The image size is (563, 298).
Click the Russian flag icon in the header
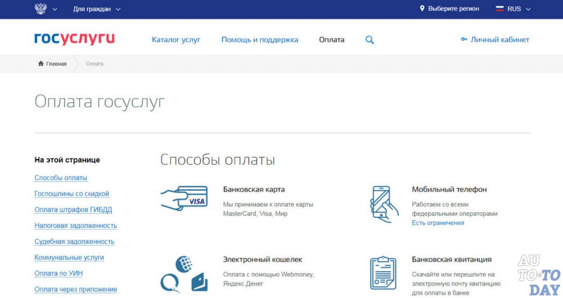pos(500,8)
